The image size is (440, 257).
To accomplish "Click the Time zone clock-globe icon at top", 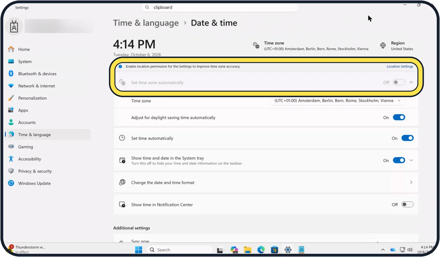I will click(256, 46).
